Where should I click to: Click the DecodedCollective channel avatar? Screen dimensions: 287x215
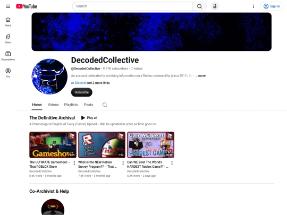click(49, 76)
